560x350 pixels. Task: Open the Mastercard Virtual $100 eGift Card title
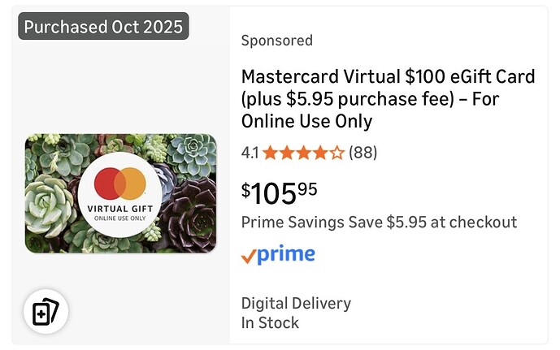(388, 99)
